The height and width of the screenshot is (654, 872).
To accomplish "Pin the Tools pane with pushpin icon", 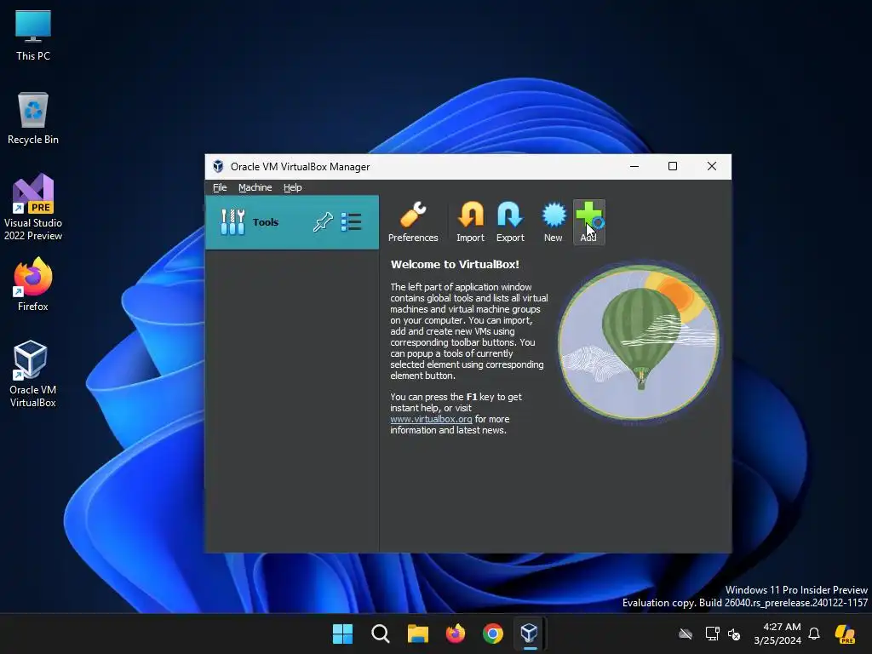I will pos(323,222).
